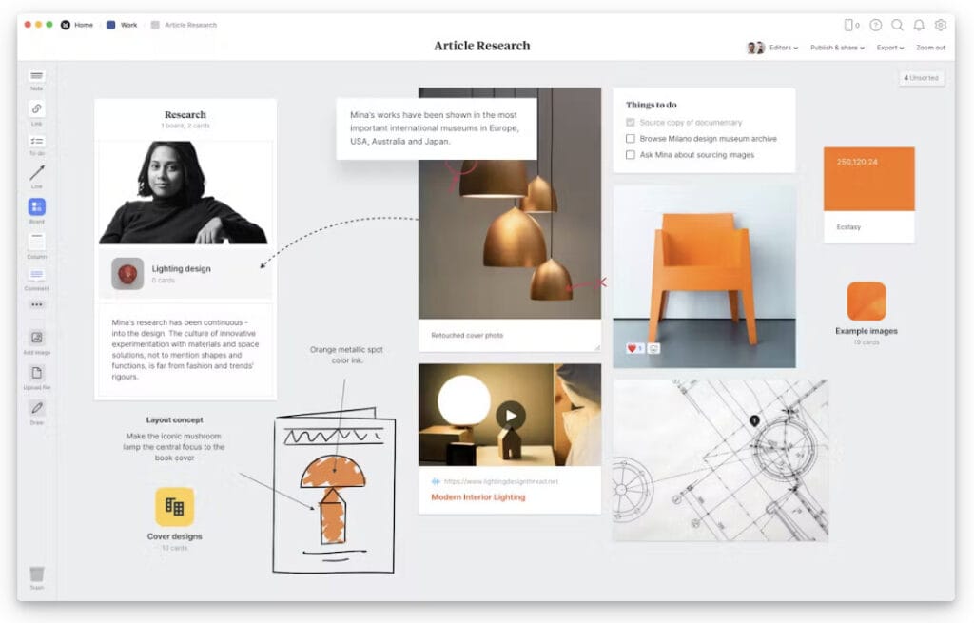Screen dimensions: 974x623
Task: Open the Editors dropdown
Action: 783,48
